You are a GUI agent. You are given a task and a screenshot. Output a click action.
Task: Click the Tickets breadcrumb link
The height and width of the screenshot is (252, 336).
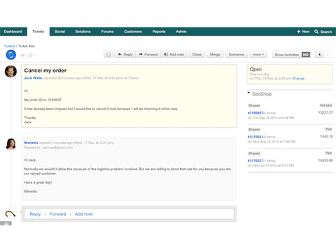(x=9, y=46)
